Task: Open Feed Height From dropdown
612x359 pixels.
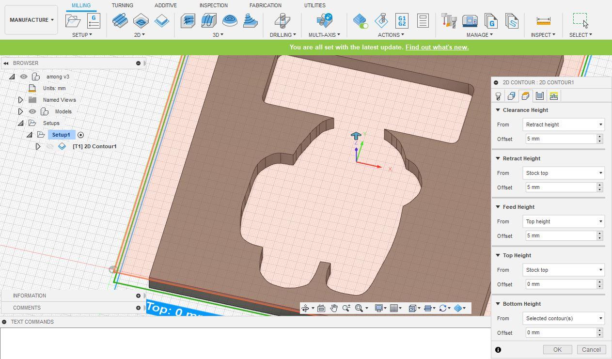Action: click(564, 221)
